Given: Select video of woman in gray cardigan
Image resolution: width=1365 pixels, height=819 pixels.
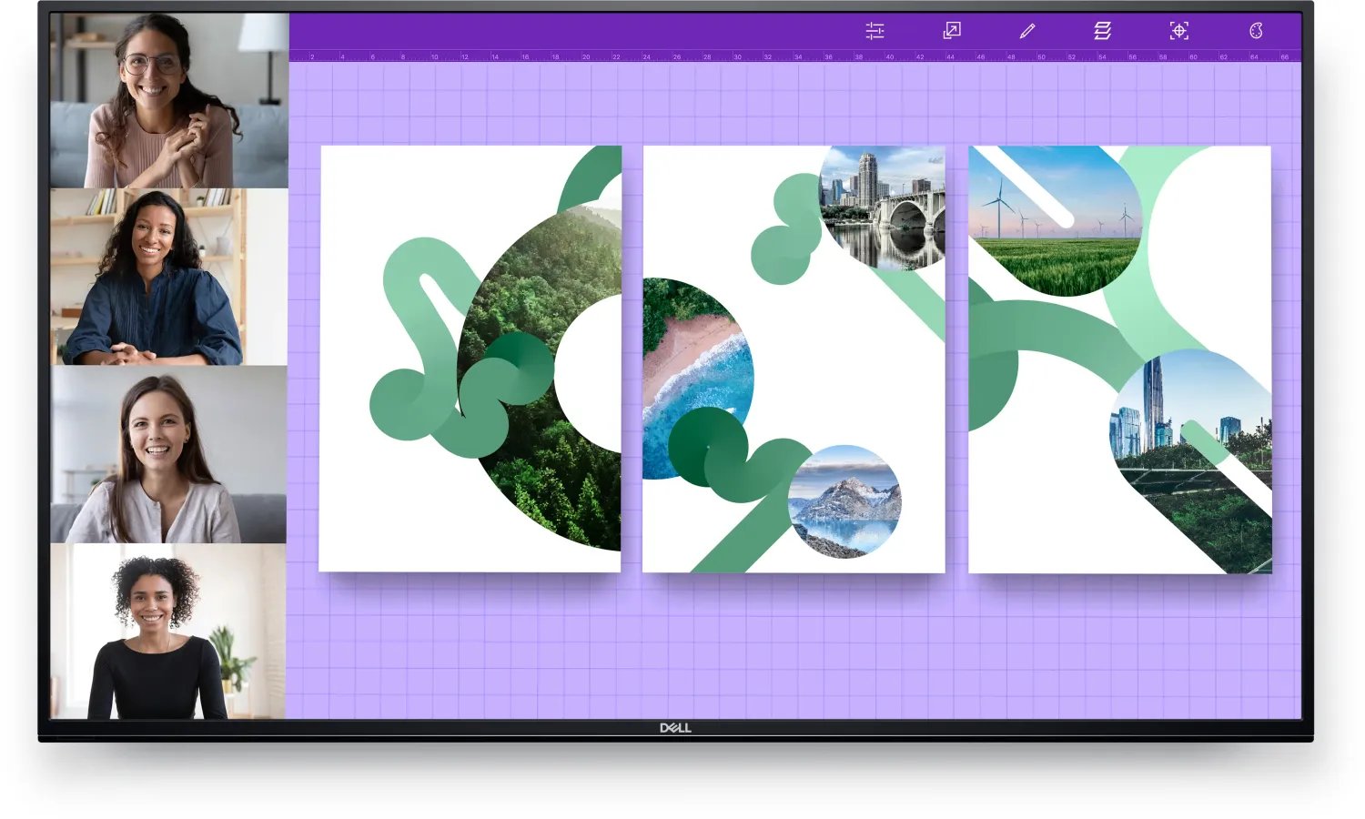Looking at the screenshot, I should pyautogui.click(x=169, y=455).
